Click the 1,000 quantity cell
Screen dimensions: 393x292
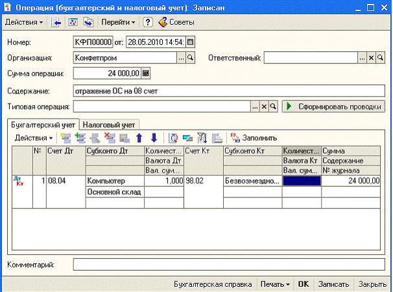[164, 181]
